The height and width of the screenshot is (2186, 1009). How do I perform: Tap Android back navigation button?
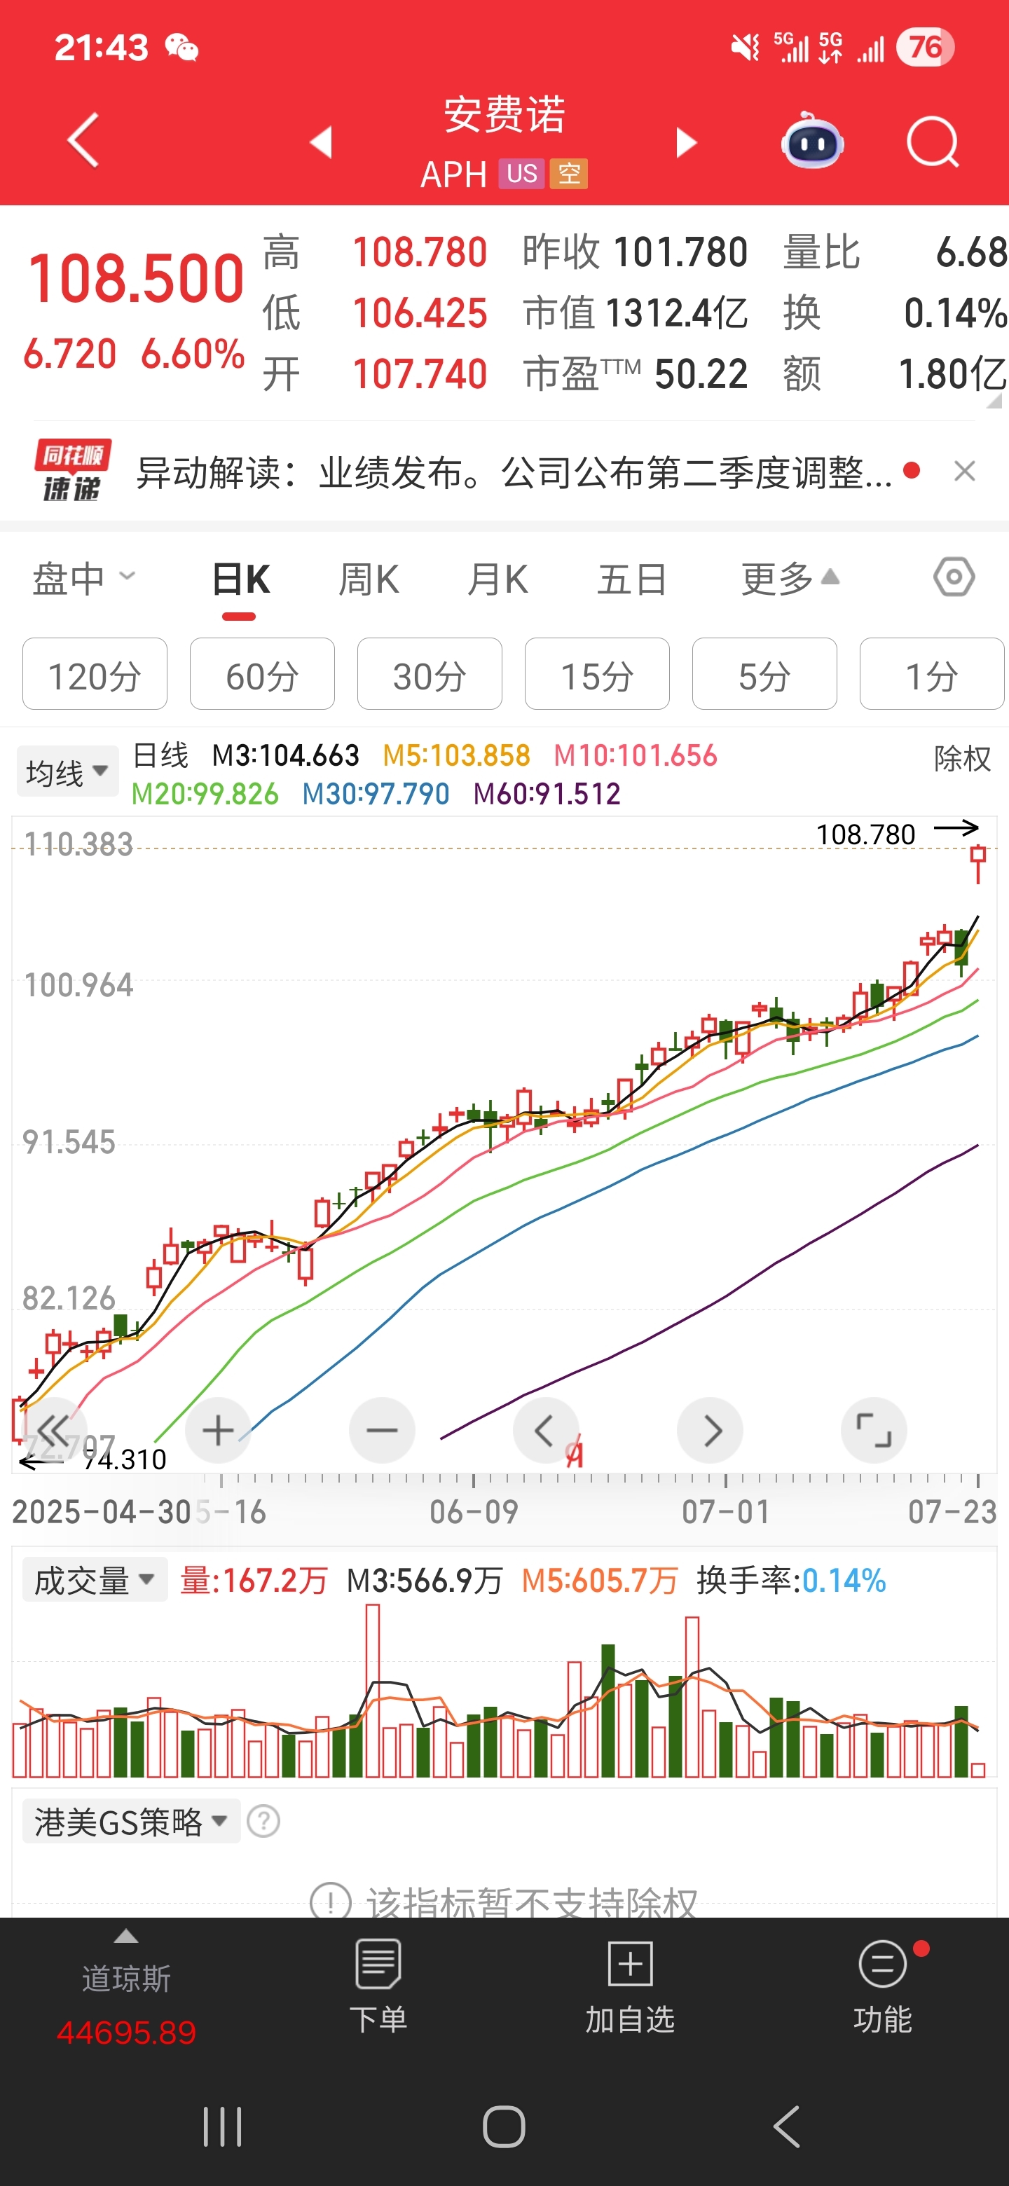tap(787, 2126)
